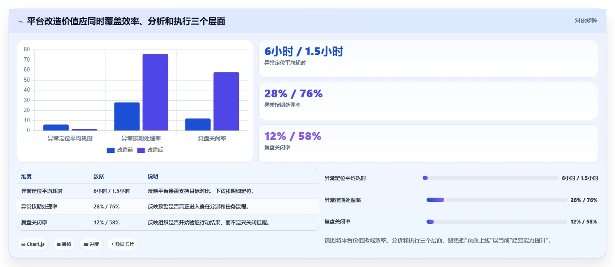
Task: Select the 数据卡片 chip
Action: point(122,244)
